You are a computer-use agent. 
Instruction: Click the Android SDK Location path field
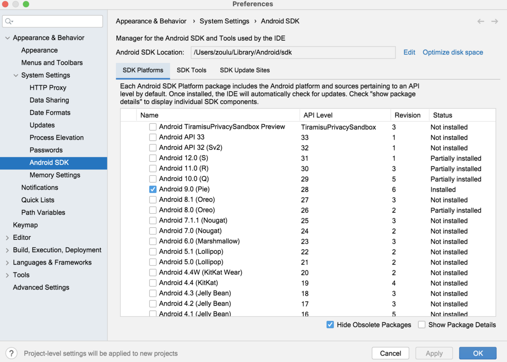click(293, 52)
